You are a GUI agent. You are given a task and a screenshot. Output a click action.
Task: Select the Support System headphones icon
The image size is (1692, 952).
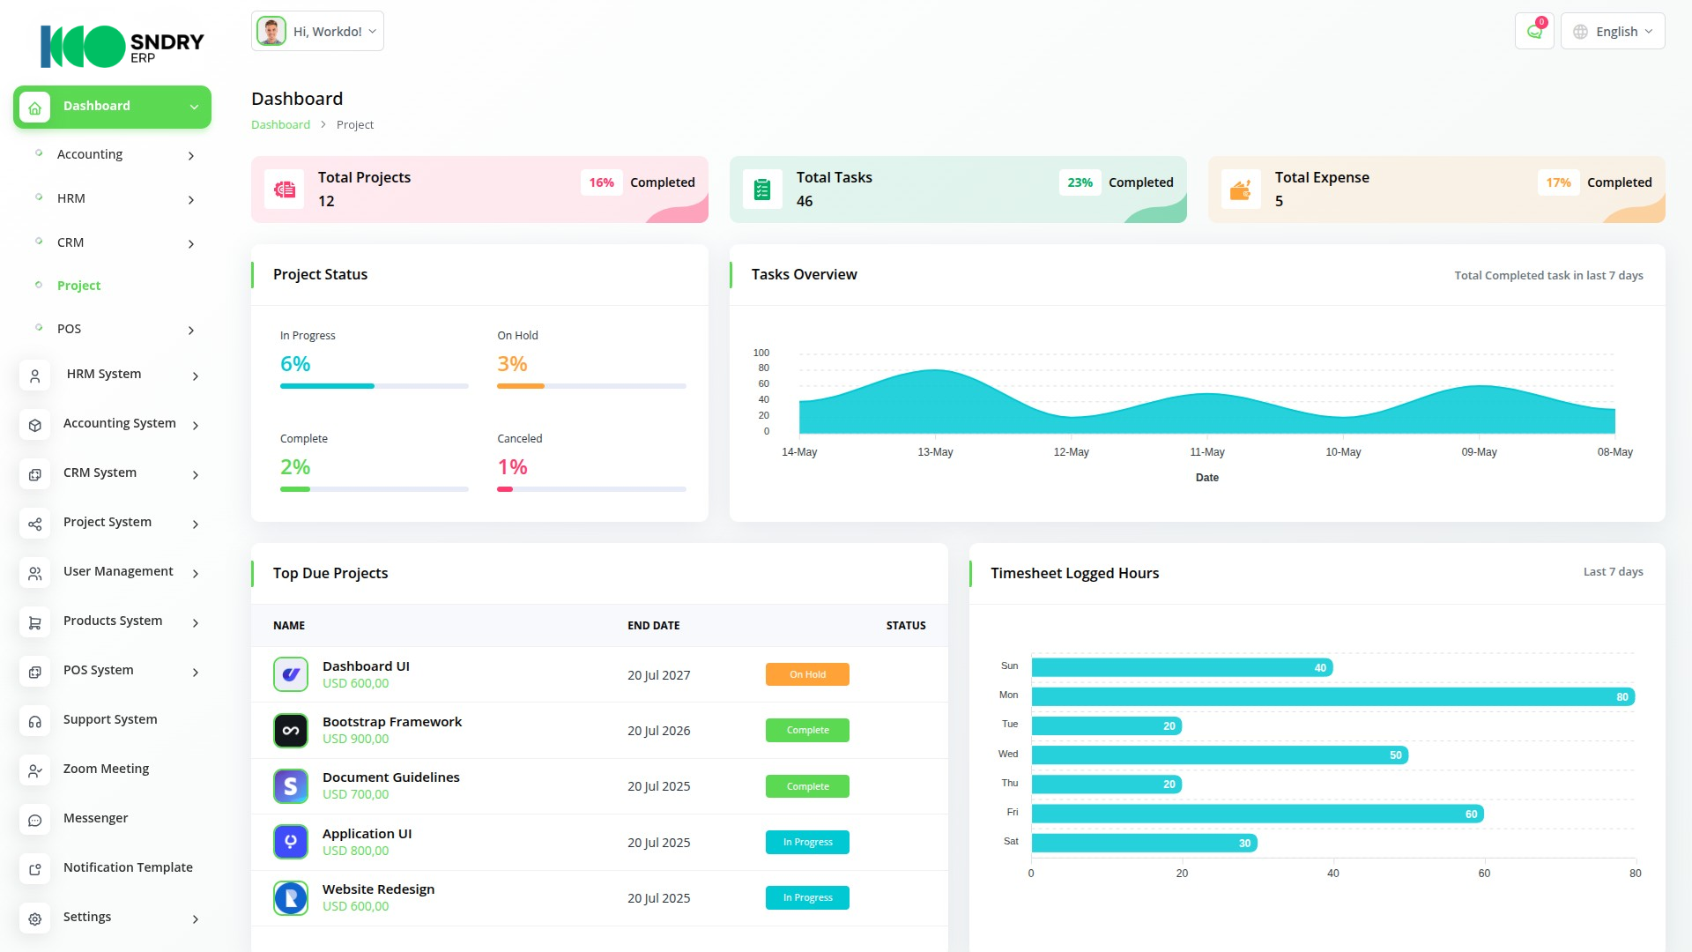tap(34, 721)
